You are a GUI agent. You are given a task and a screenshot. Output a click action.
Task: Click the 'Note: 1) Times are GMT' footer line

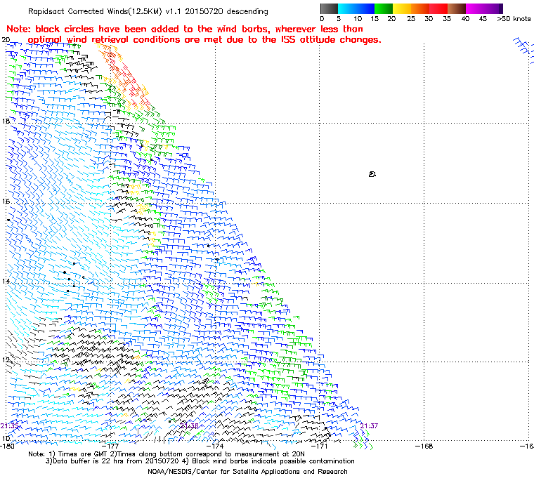pyautogui.click(x=167, y=454)
